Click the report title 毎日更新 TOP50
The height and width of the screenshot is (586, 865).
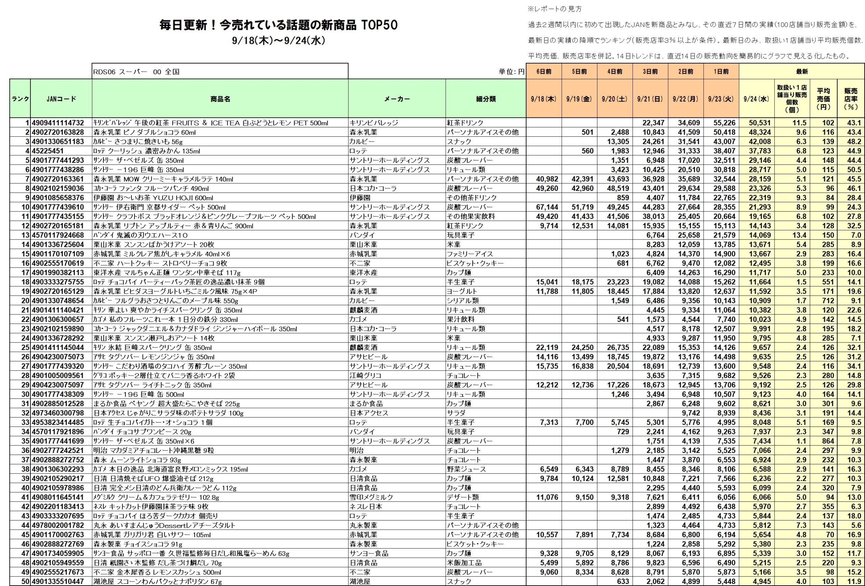(278, 25)
